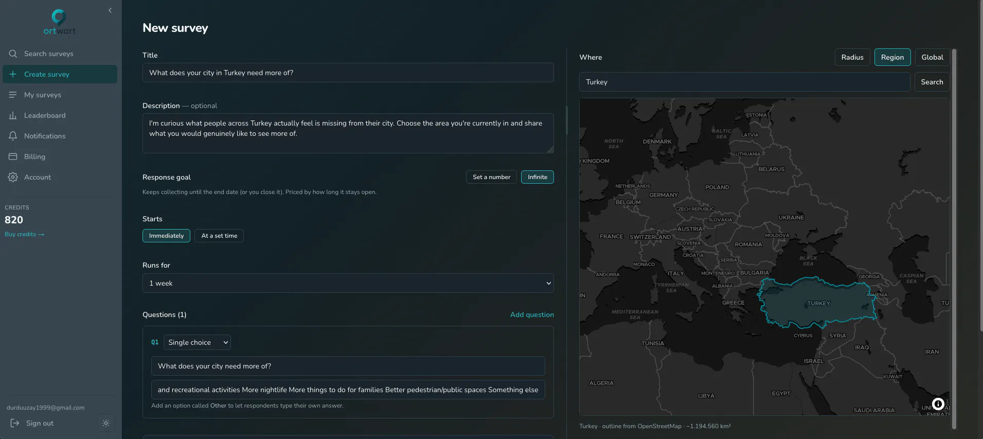983x439 pixels.
Task: Click the Create survey plus icon
Action: [13, 74]
